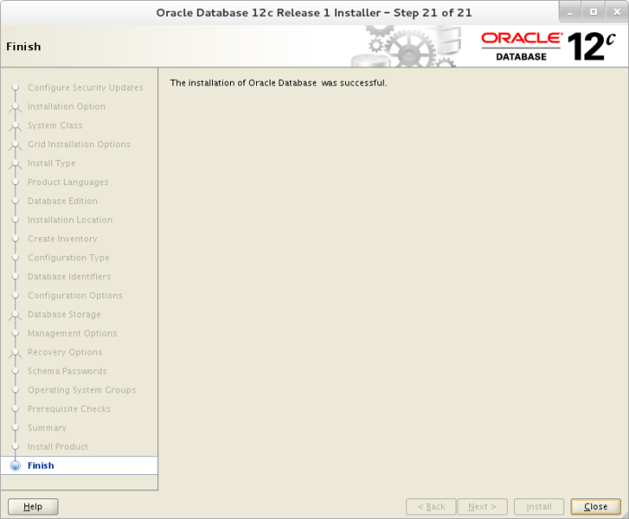Select Installation Location step
Viewport: 629px width, 519px height.
pos(70,220)
